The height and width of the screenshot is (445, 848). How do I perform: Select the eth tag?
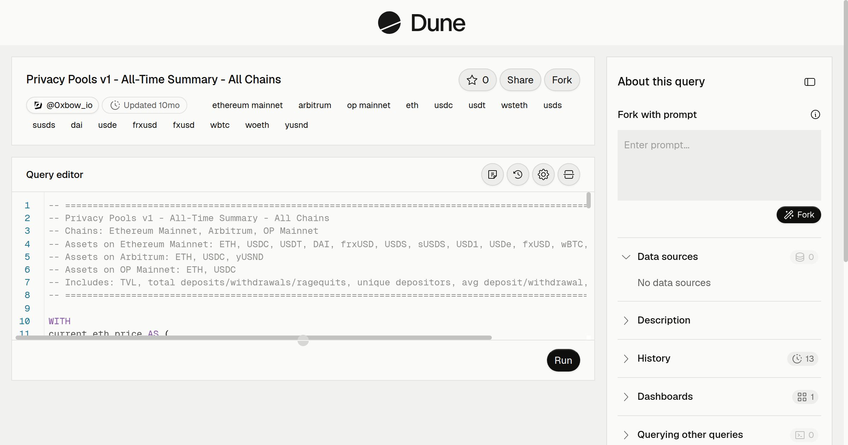(x=412, y=105)
